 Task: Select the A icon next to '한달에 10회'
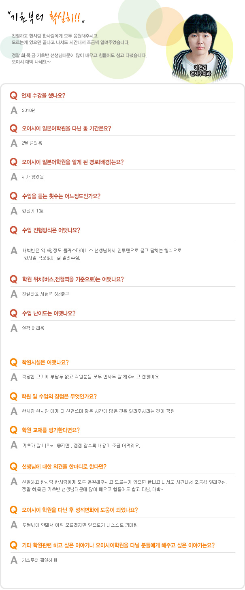click(14, 211)
